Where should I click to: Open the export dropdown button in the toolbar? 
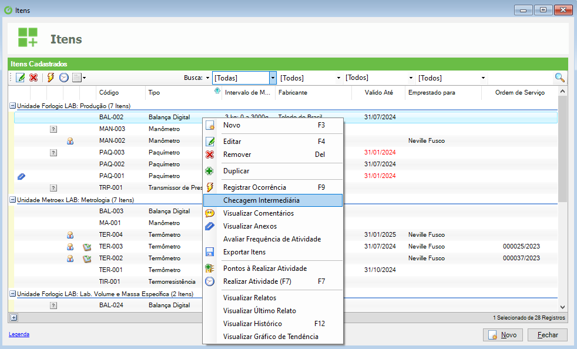tap(79, 78)
